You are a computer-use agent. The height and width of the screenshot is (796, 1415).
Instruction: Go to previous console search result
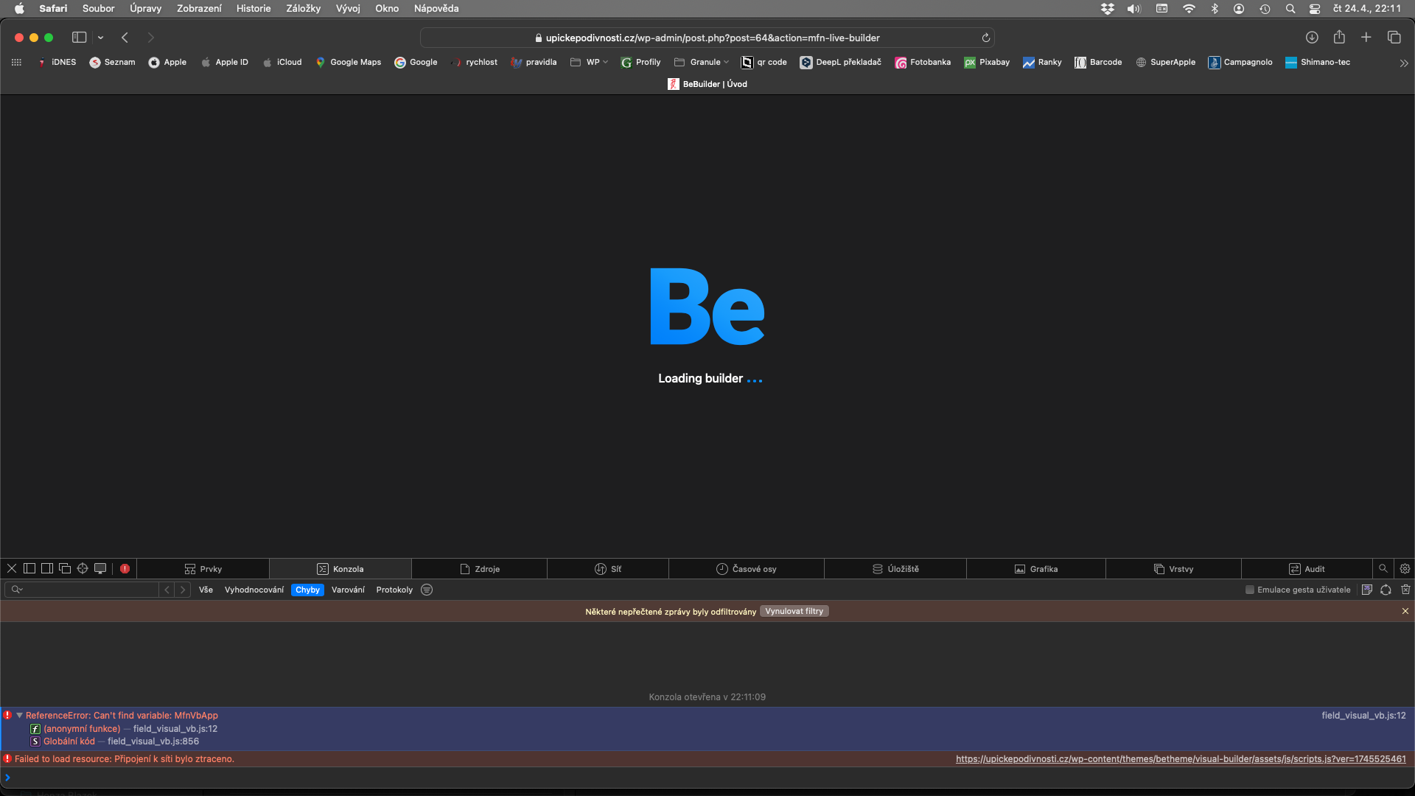(167, 590)
